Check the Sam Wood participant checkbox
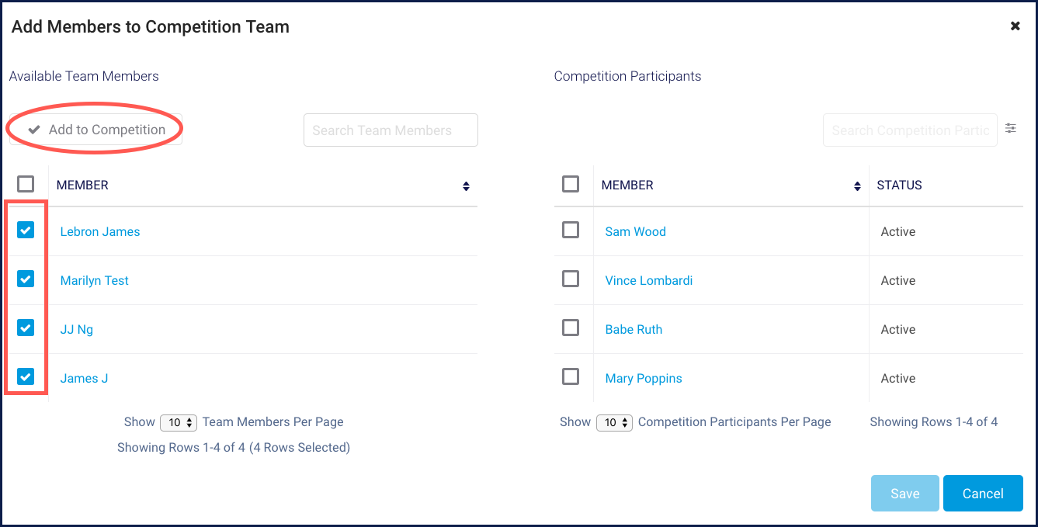Screen dimensions: 1038x527 point(571,231)
